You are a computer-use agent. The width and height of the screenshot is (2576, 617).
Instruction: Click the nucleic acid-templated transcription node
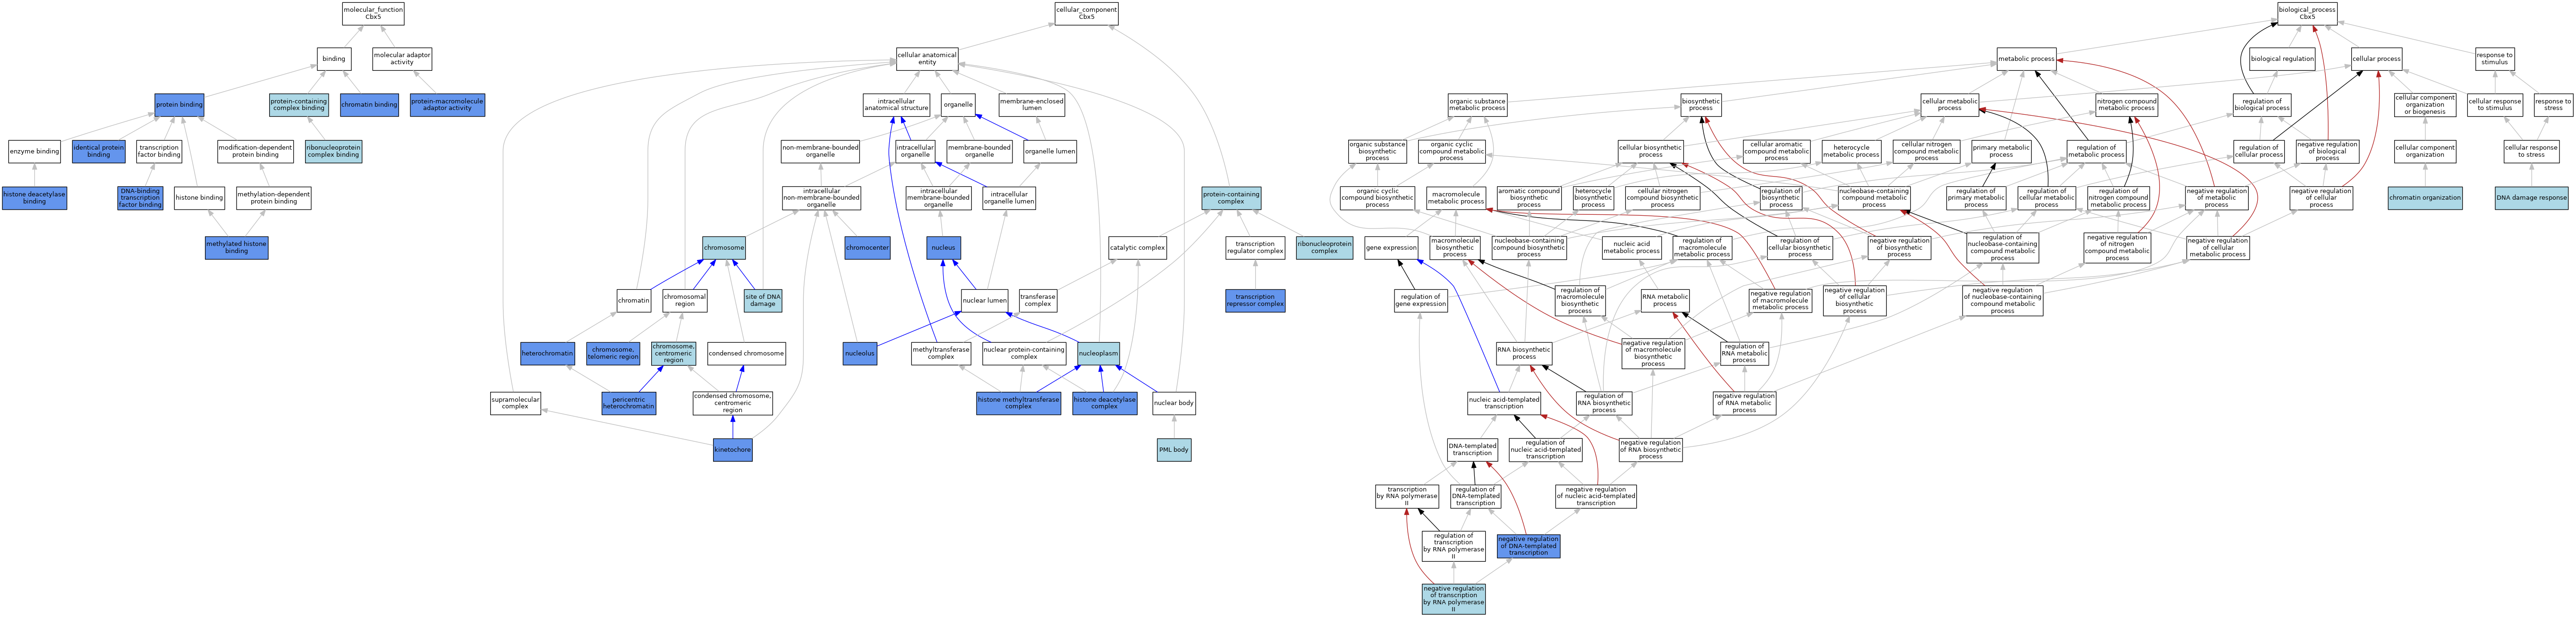coord(1504,403)
